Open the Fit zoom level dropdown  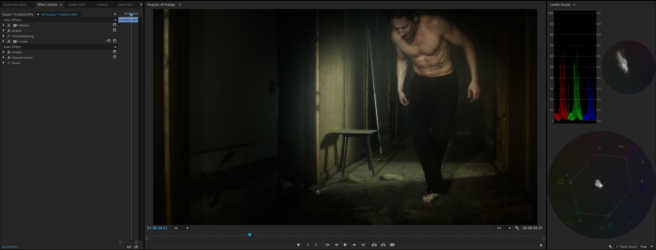click(x=181, y=228)
